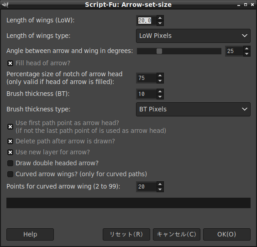Enable Draw double headed arrow checkbox
The height and width of the screenshot is (247, 257).
[10, 163]
